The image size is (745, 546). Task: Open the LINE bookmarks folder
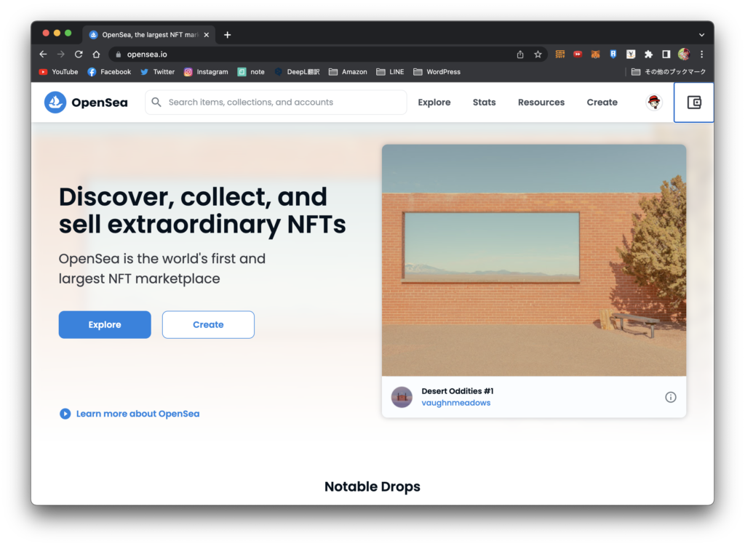pyautogui.click(x=390, y=72)
